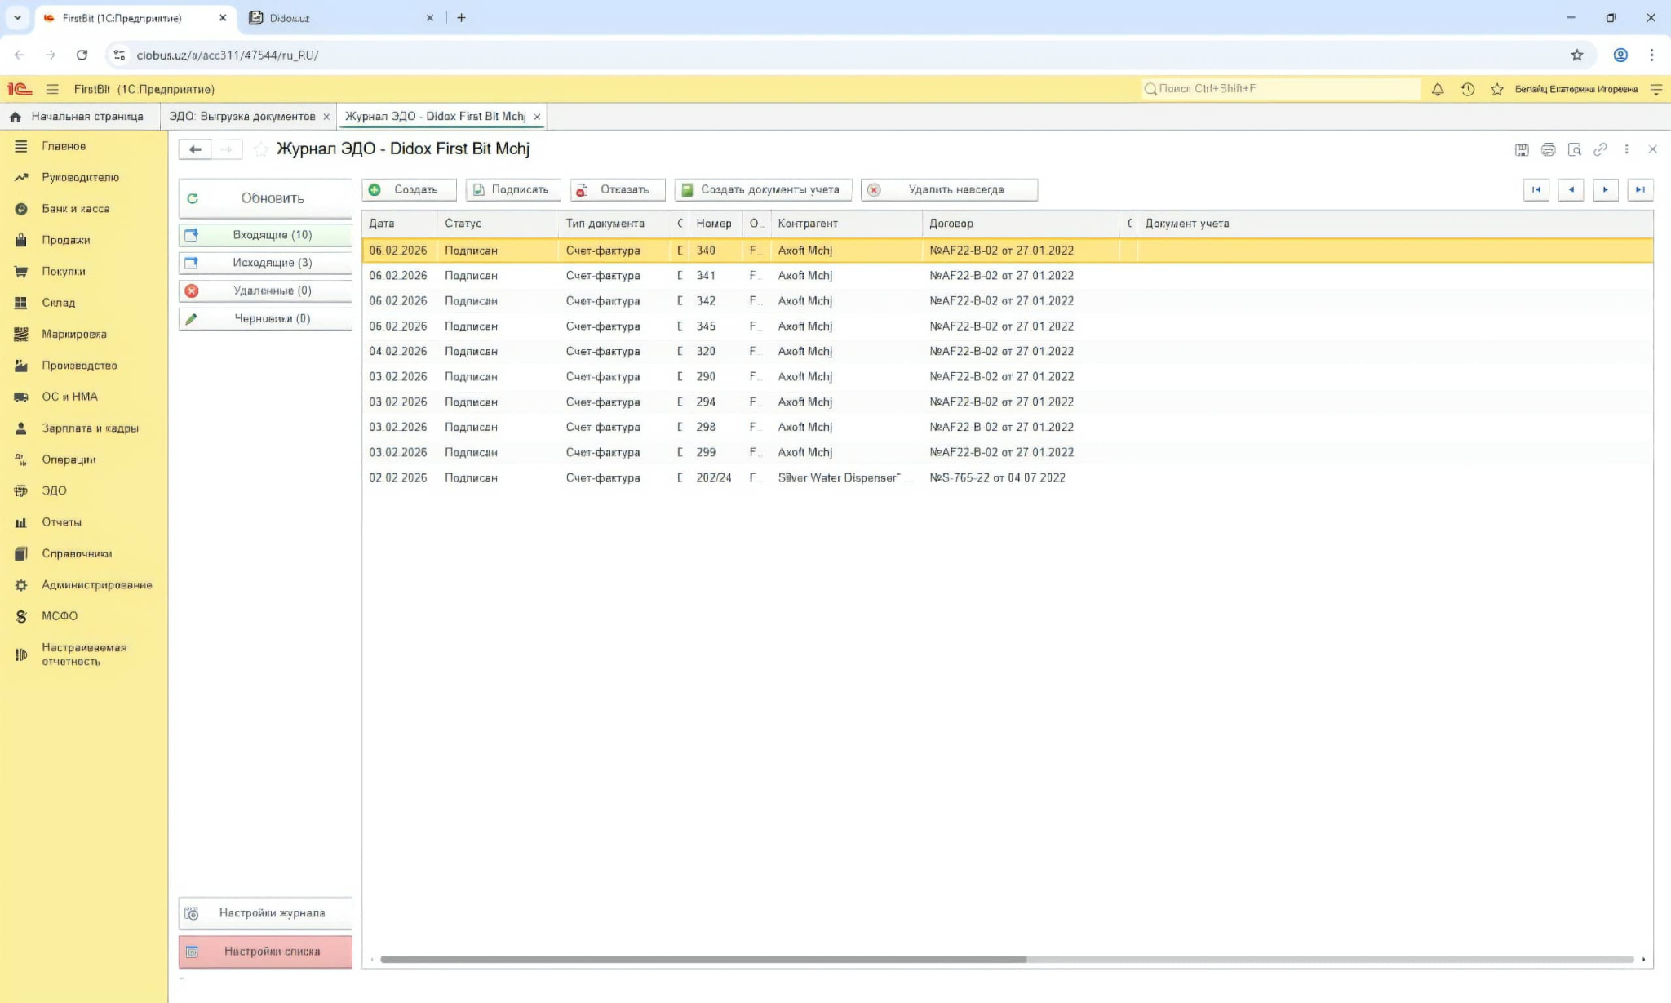Click the save diskette icon in form header
Screen dimensions: 1671x1003
point(1522,149)
